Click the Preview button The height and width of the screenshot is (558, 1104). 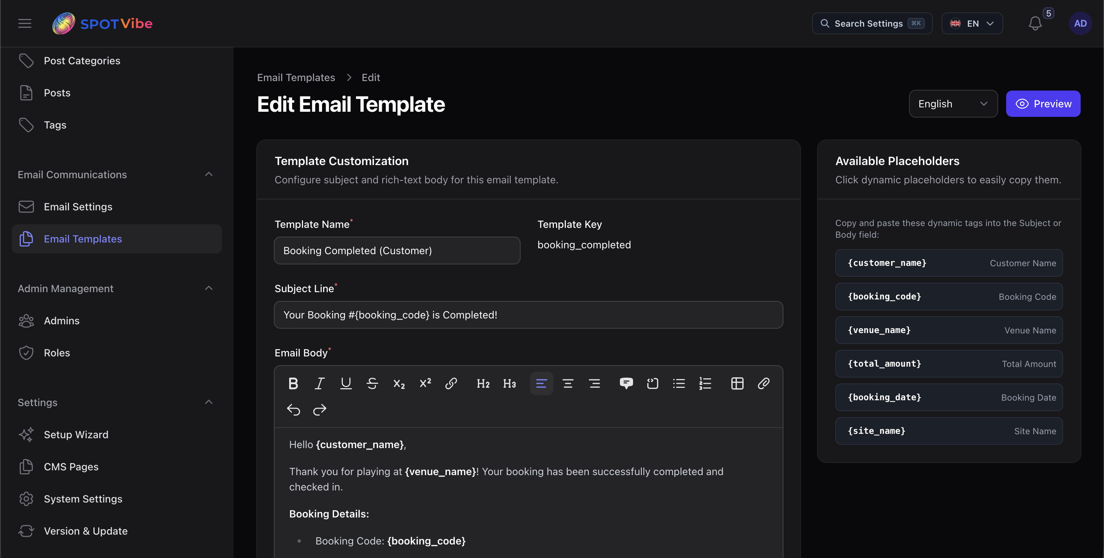coord(1043,104)
